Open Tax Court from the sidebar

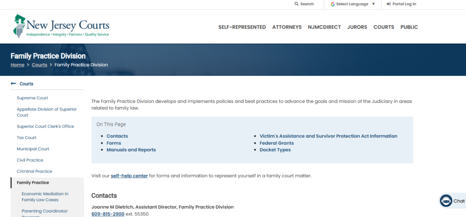pos(26,138)
